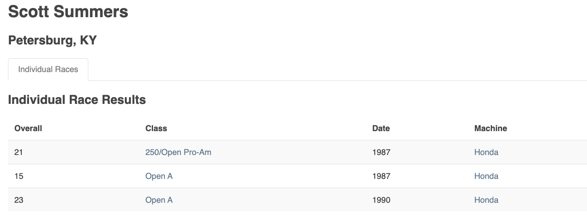
Task: Select the overall result 15 cell
Action: (19, 176)
